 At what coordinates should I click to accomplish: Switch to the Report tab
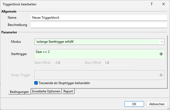point(68,91)
